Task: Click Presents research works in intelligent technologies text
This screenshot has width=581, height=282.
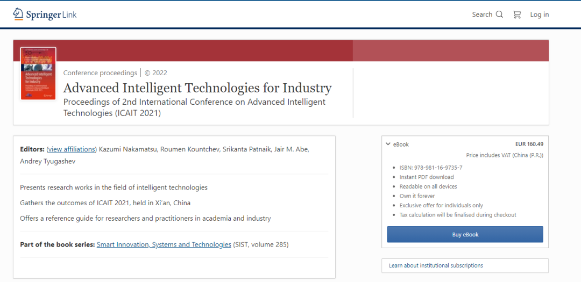Action: tap(114, 187)
